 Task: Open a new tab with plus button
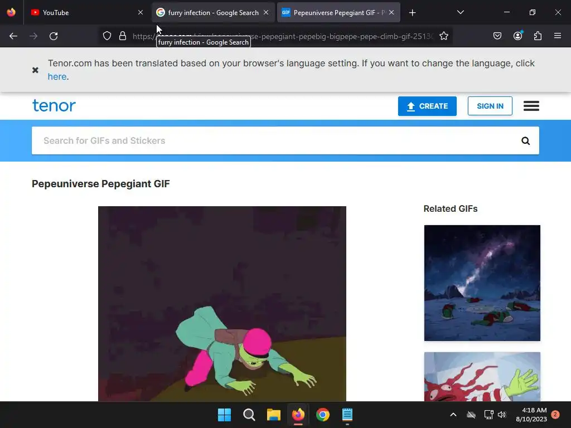412,13
